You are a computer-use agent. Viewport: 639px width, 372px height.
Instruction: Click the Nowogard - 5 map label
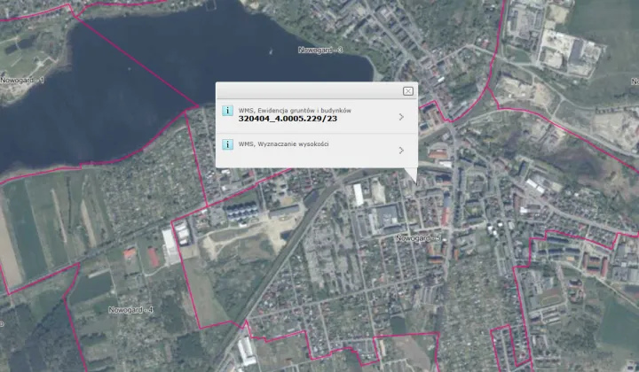click(418, 238)
